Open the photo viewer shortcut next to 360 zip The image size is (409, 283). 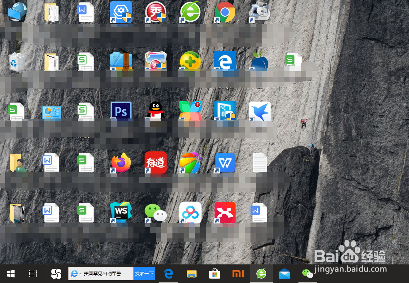155,62
